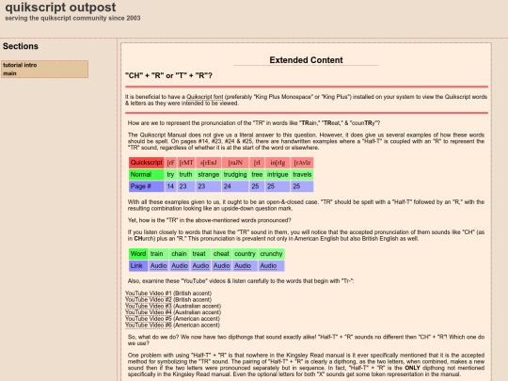Click the page number 24 cell
508x381 pixels.
(235, 186)
